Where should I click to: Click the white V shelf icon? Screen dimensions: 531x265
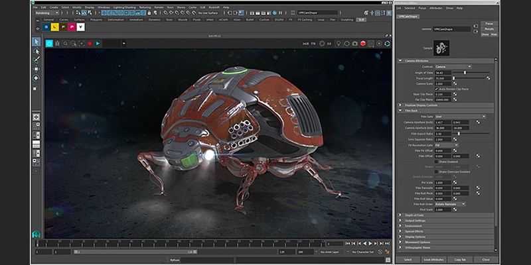click(x=80, y=27)
